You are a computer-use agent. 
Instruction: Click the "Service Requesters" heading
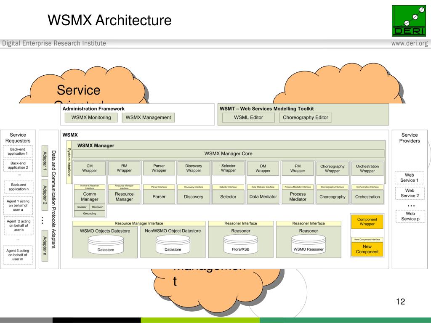click(x=18, y=138)
